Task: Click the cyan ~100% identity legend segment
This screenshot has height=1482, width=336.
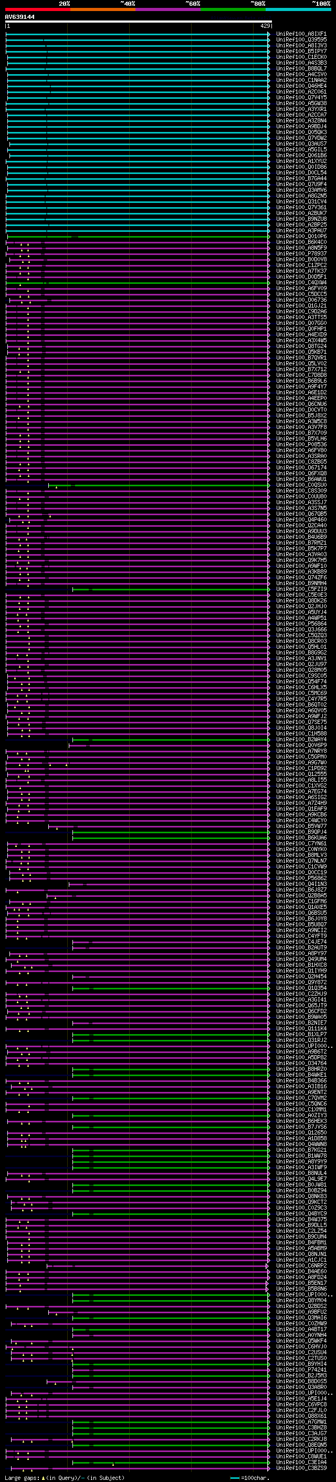Action: pos(298,10)
